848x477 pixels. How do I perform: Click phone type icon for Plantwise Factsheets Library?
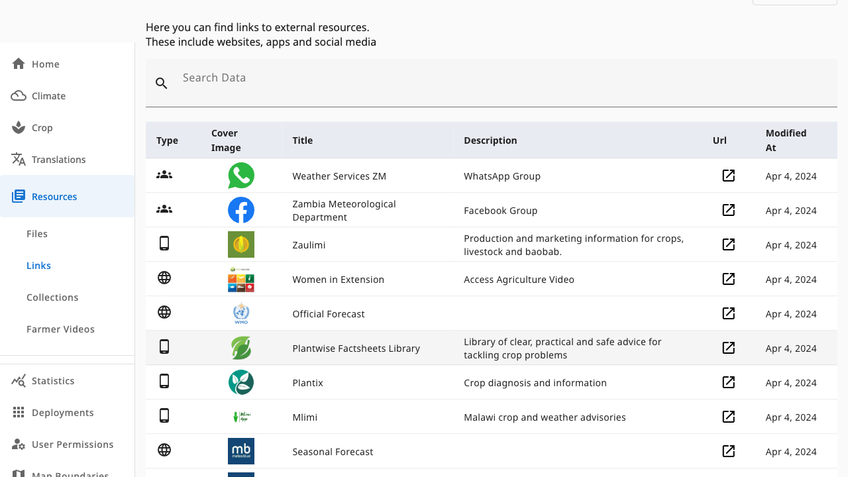tap(164, 346)
